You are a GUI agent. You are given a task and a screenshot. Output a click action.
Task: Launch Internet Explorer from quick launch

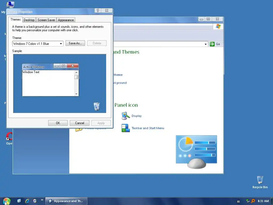pos(27,201)
